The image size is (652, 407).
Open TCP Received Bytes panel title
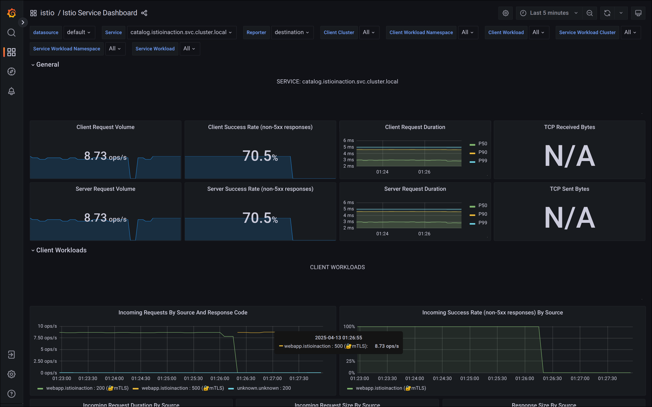click(569, 127)
